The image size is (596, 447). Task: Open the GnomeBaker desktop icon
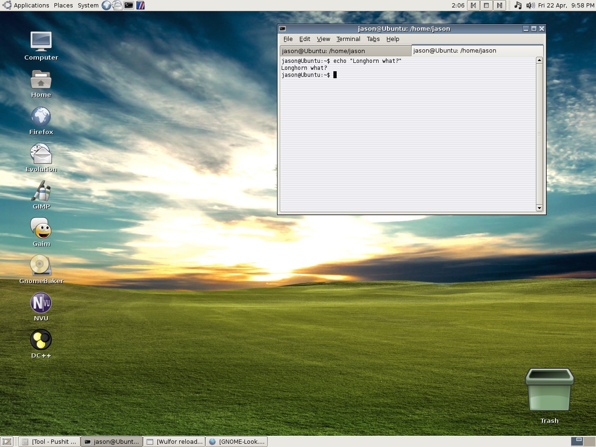pos(41,270)
